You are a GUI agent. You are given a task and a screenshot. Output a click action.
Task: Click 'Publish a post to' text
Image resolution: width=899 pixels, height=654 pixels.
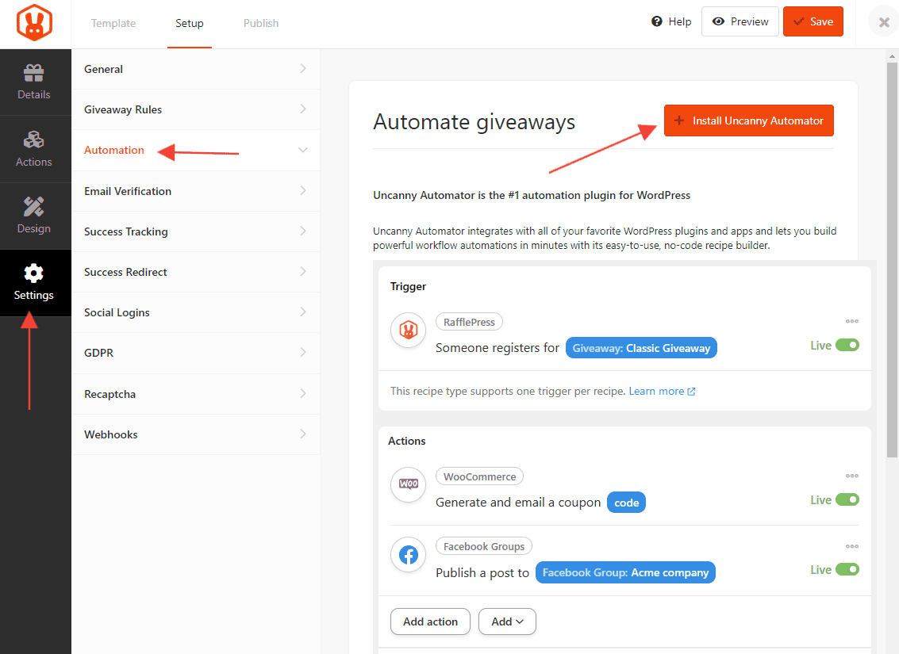[482, 572]
